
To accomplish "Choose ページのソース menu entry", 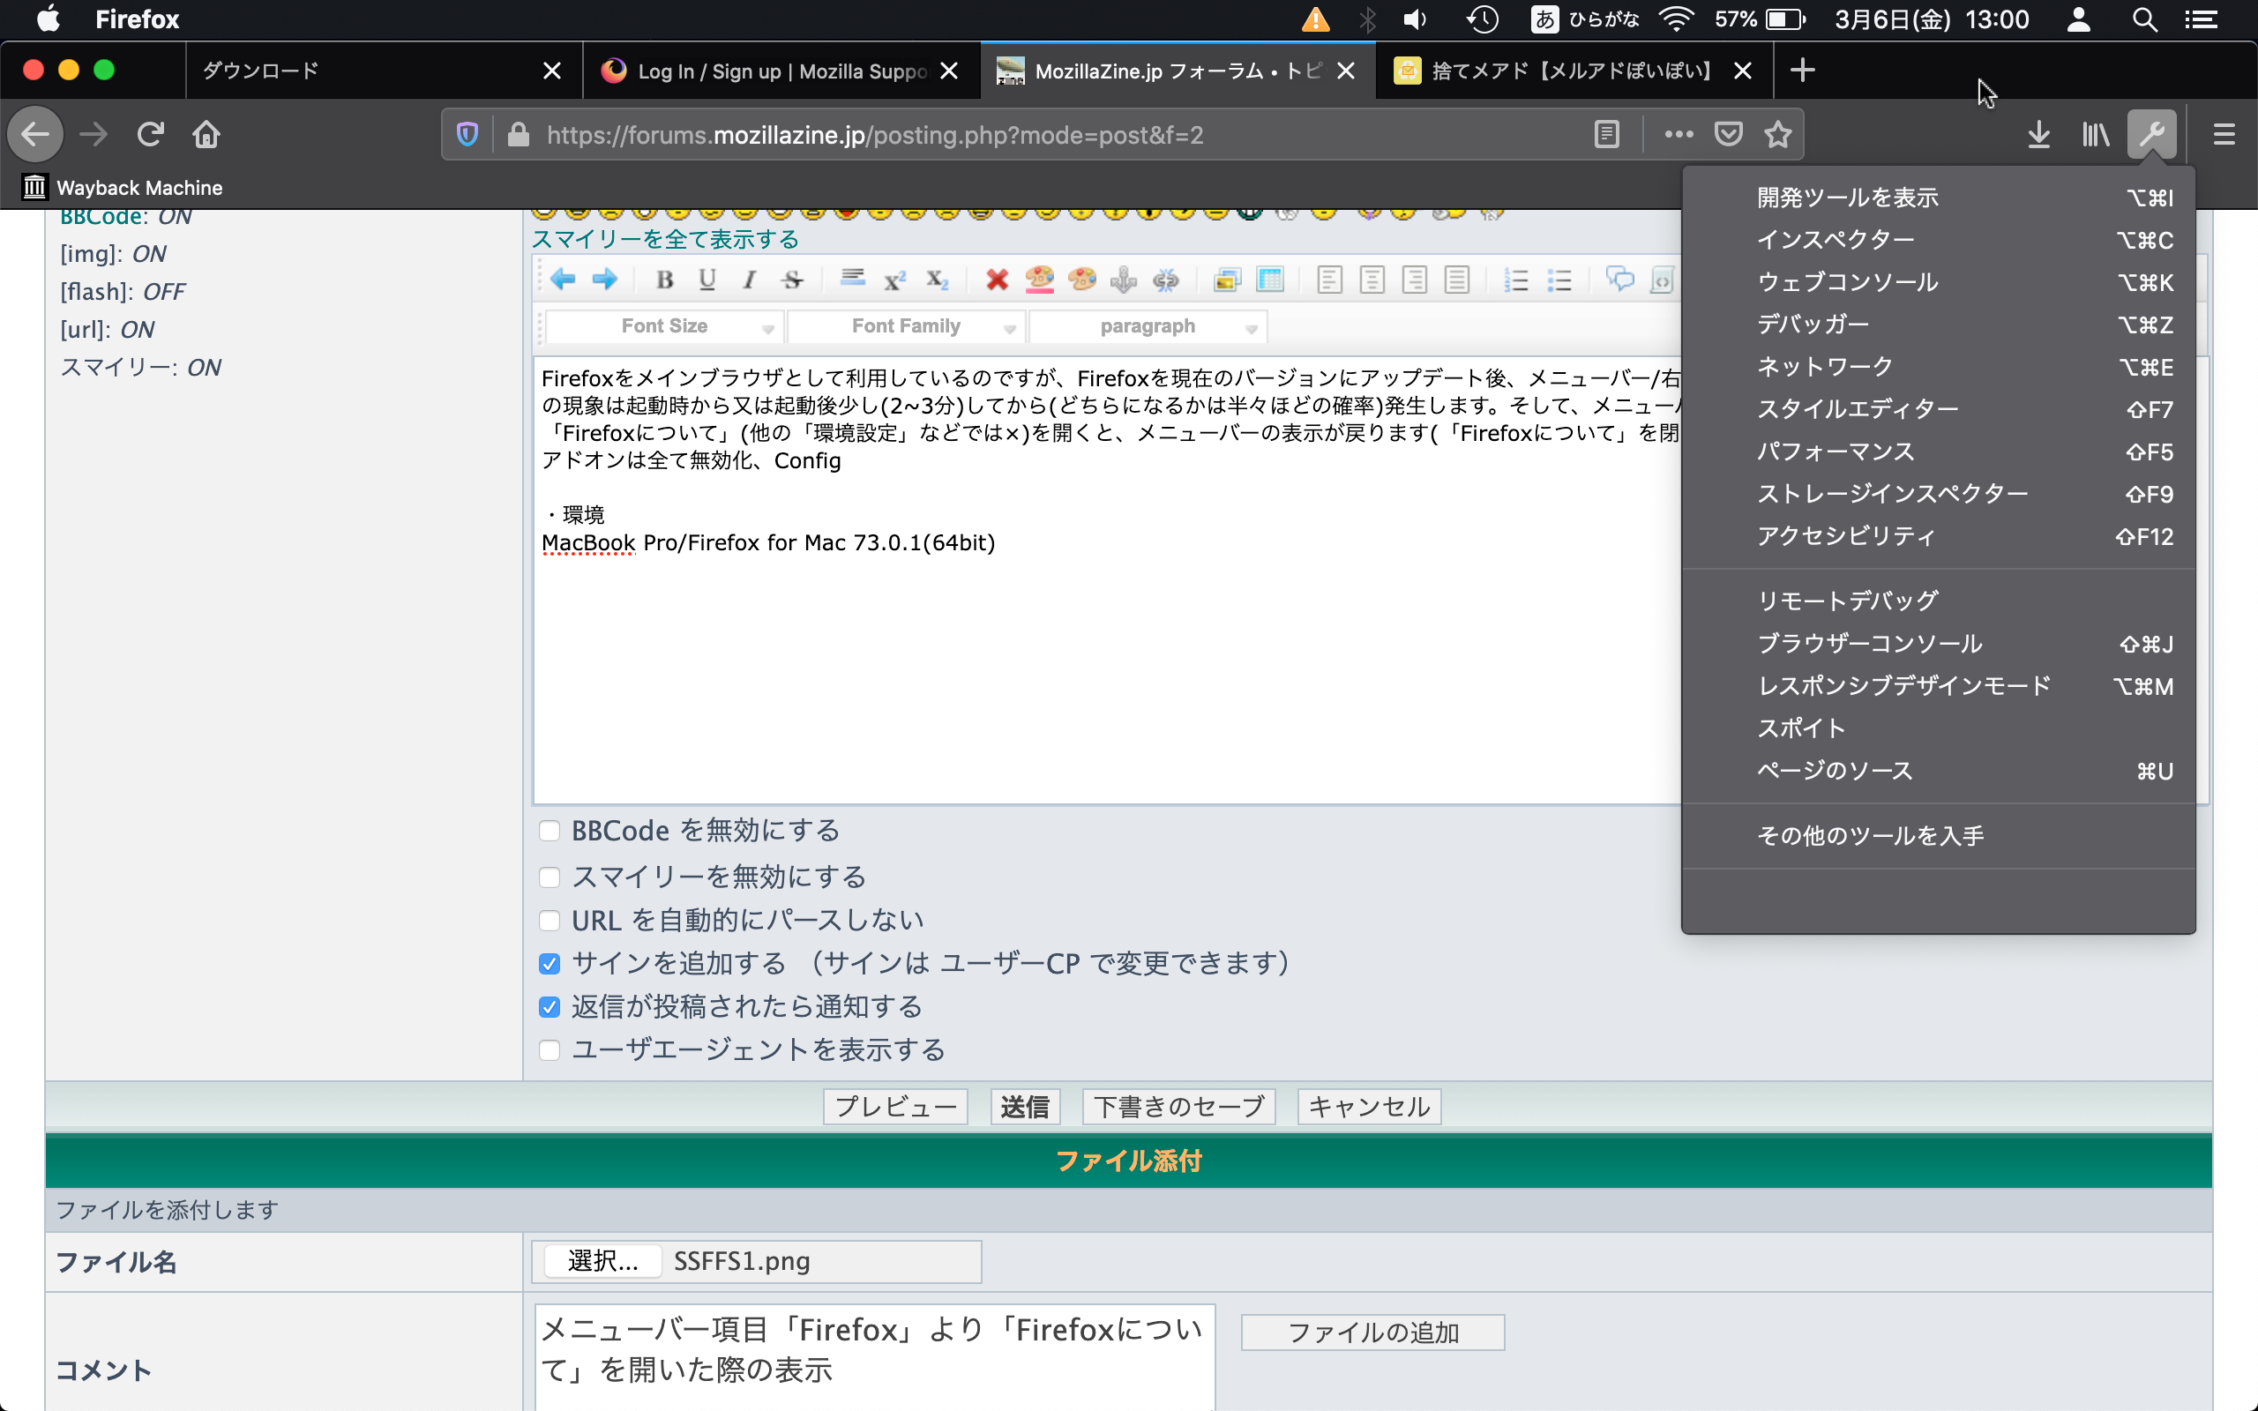I will pyautogui.click(x=1835, y=771).
